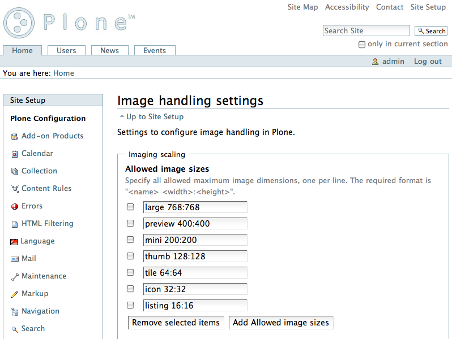Open the Events tab

(155, 50)
